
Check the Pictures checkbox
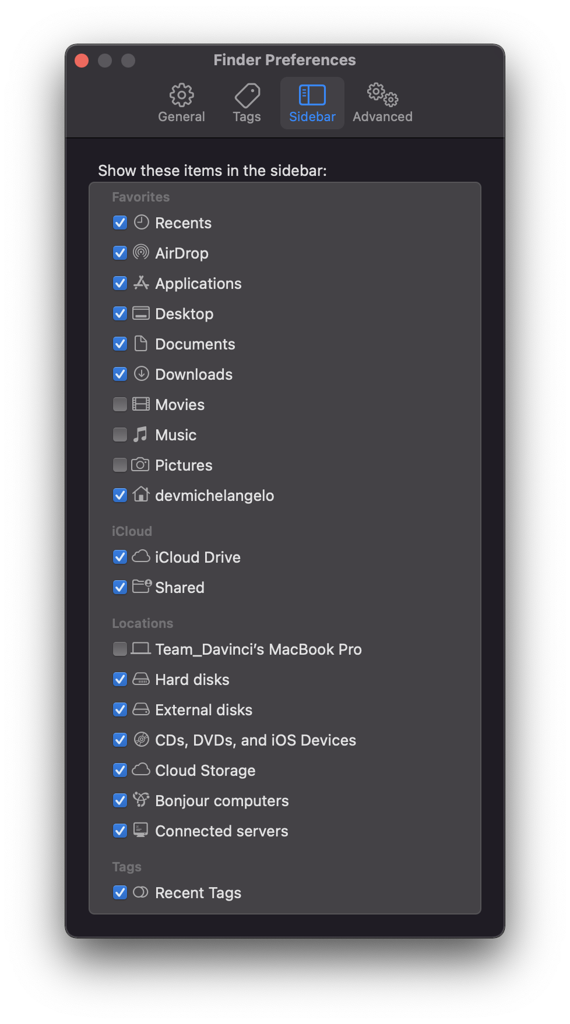120,465
